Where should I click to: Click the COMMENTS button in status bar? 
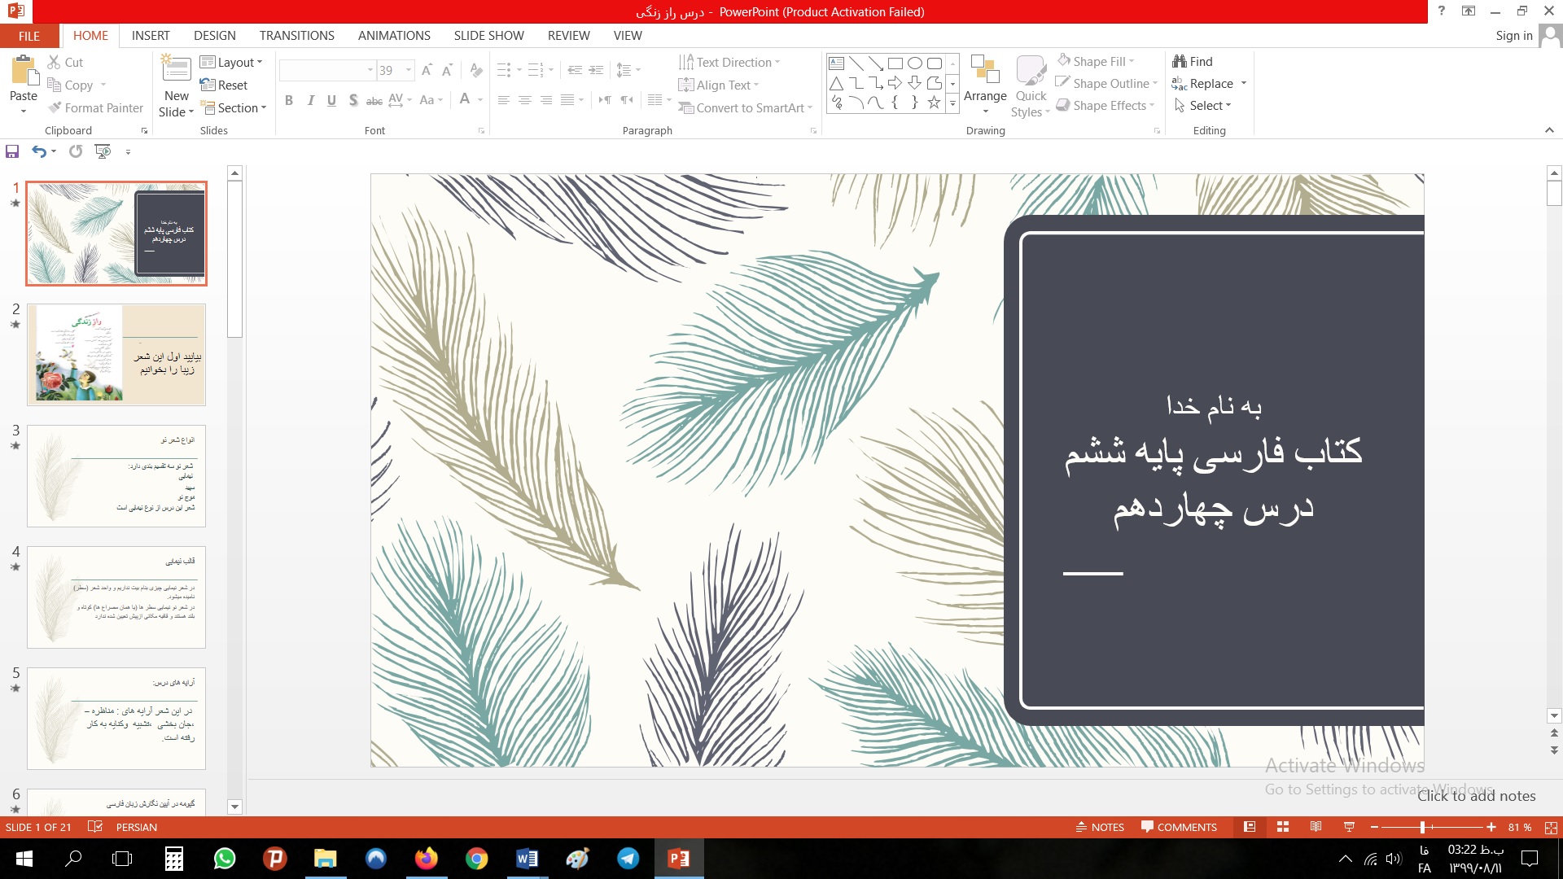pyautogui.click(x=1179, y=827)
